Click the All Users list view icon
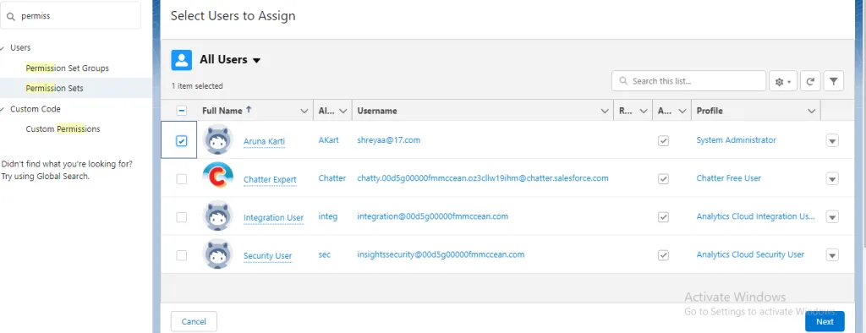 click(181, 60)
